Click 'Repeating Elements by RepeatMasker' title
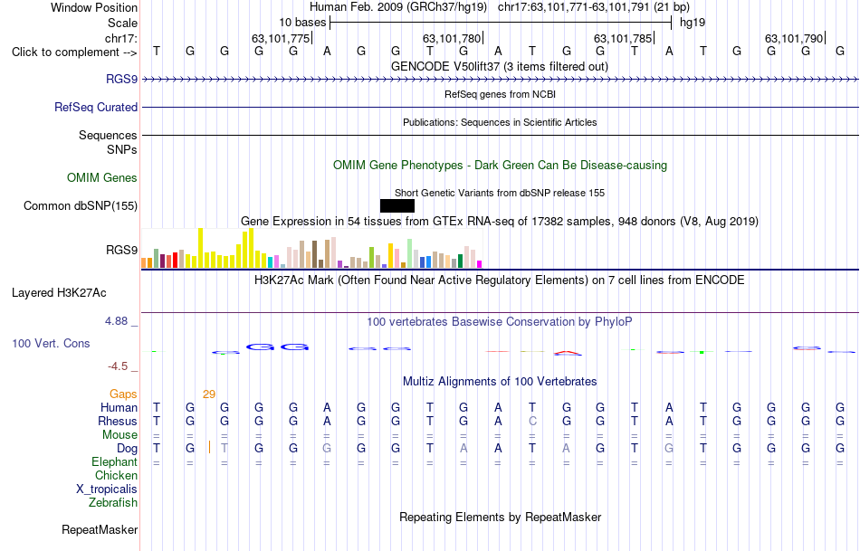Image resolution: width=860 pixels, height=551 pixels. point(501,517)
